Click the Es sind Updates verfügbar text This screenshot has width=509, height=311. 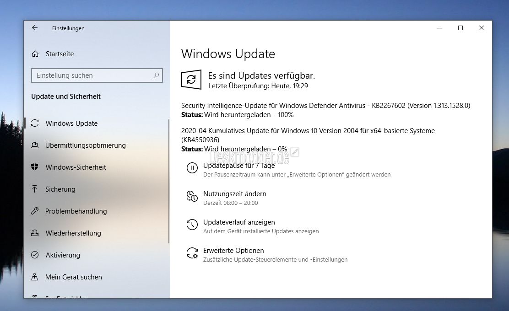[x=261, y=75]
